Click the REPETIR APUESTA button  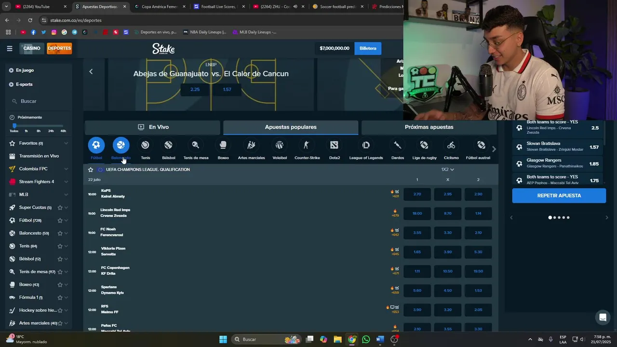tap(559, 196)
